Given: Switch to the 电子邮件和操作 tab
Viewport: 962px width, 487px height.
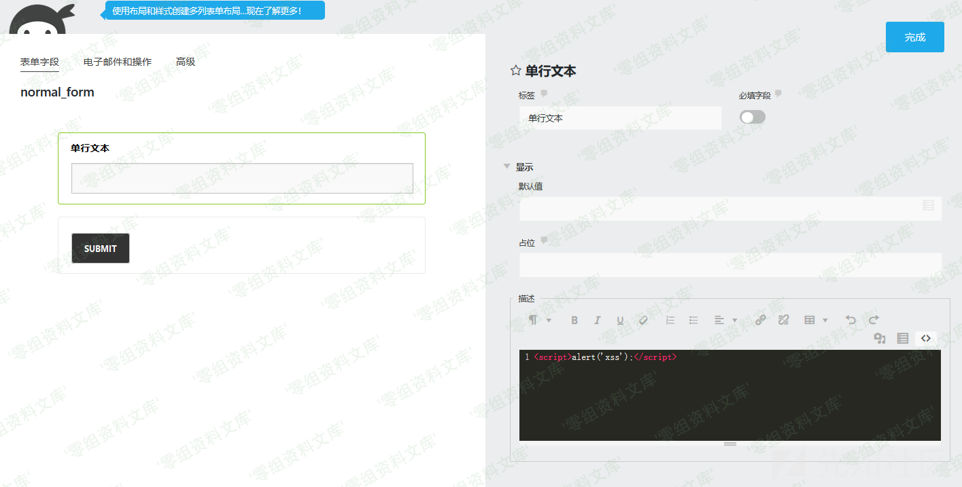Looking at the screenshot, I should (x=118, y=62).
